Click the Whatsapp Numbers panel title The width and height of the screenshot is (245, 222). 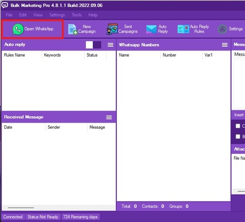139,45
